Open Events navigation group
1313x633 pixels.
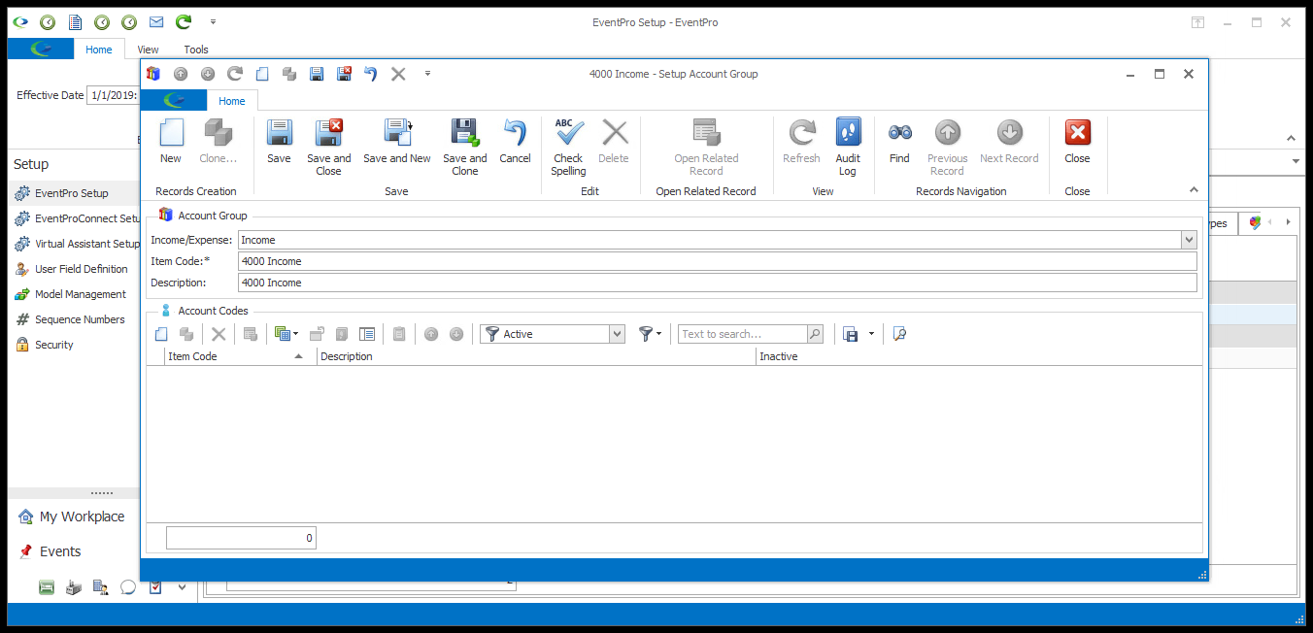click(x=50, y=551)
